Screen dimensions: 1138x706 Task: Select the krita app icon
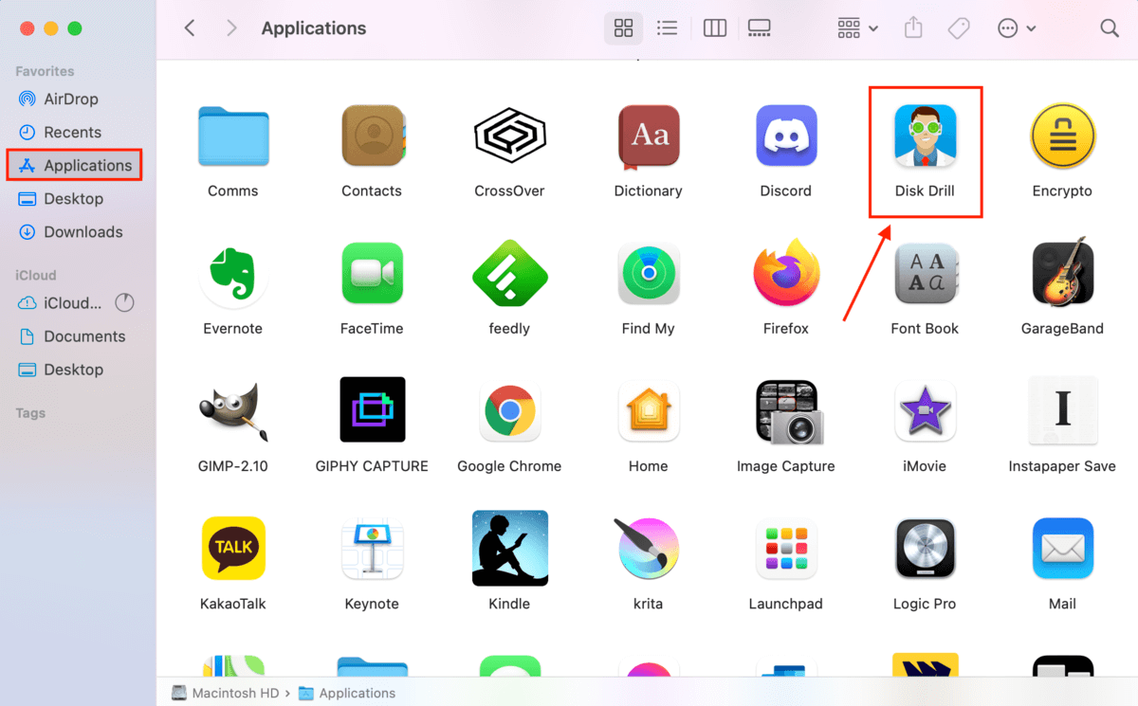pos(649,549)
